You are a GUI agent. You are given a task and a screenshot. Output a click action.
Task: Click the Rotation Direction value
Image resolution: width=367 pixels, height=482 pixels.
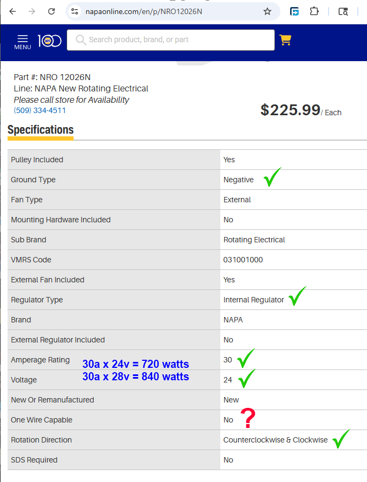coord(275,440)
